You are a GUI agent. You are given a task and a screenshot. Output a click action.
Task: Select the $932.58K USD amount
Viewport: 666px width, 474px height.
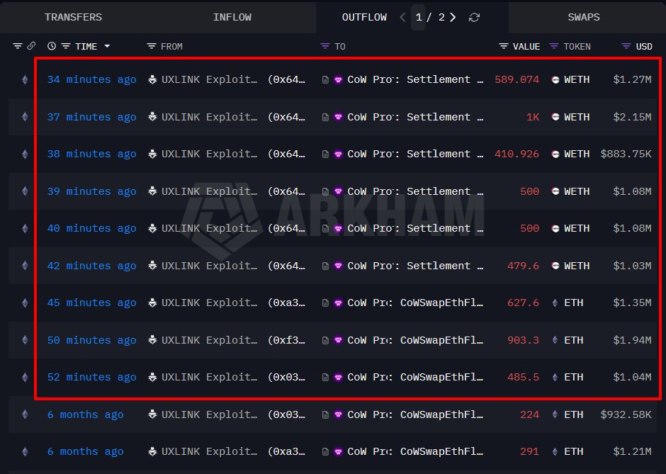click(x=626, y=414)
